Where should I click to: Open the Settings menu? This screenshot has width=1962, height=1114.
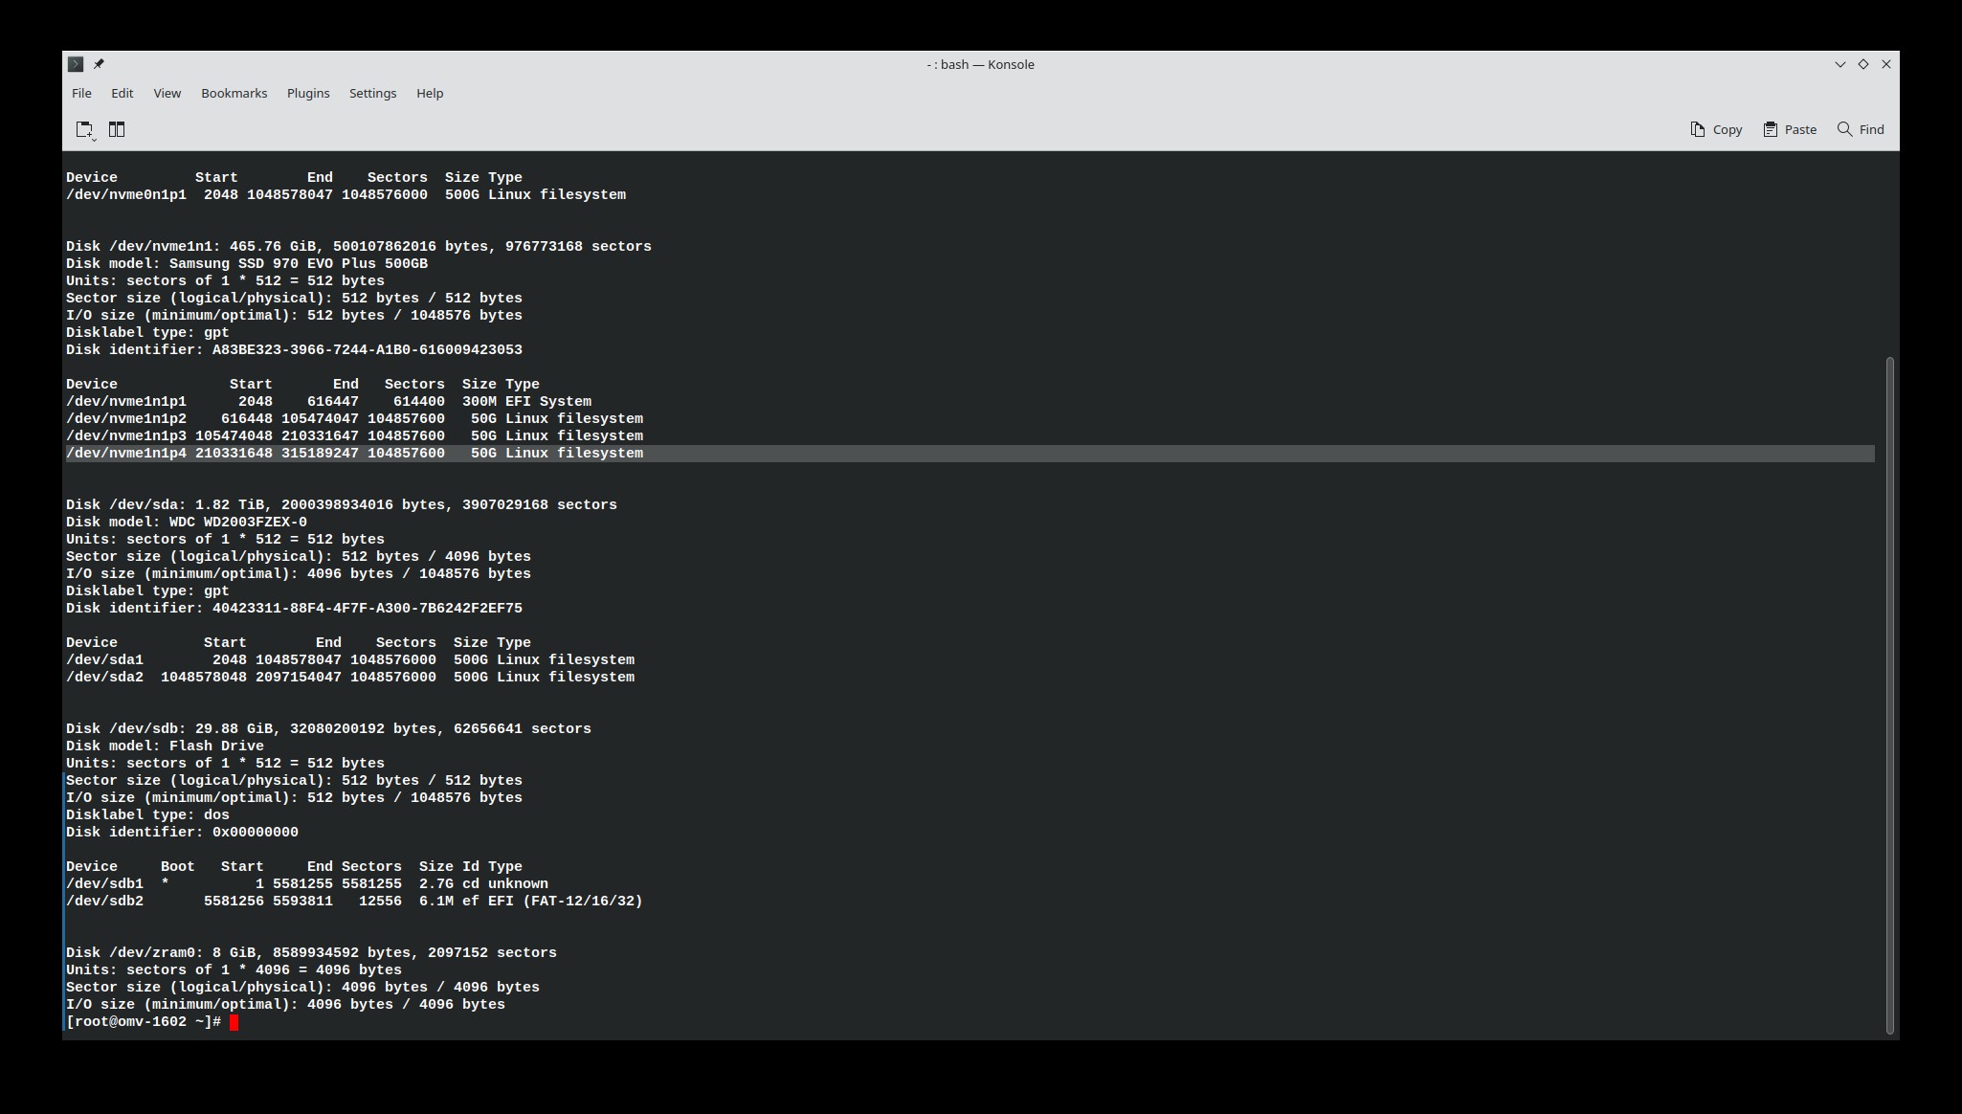tap(372, 93)
